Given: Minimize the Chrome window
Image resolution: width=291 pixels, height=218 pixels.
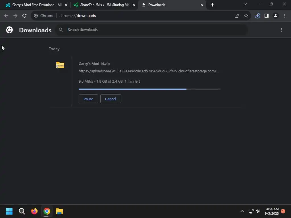Looking at the screenshot, I should click(258, 4).
